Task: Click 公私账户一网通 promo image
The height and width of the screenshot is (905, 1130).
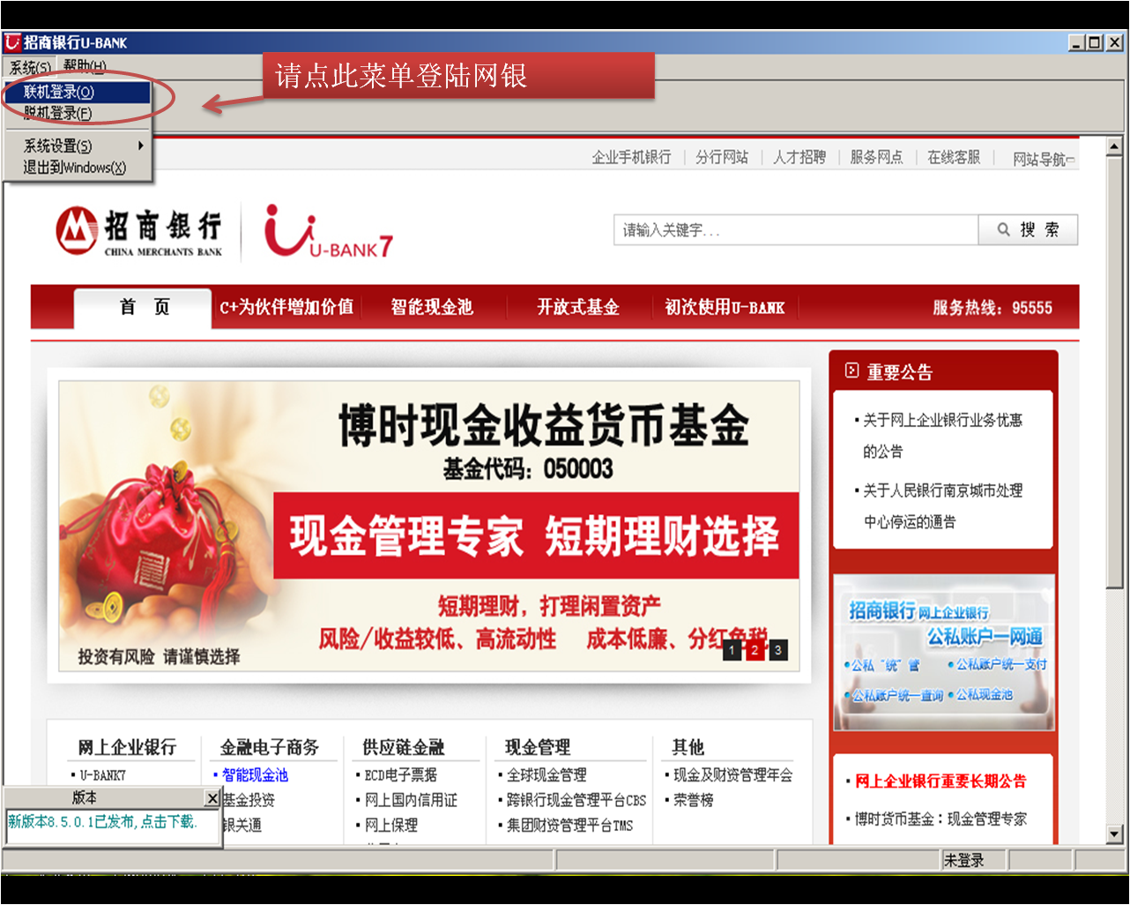Action: [944, 652]
